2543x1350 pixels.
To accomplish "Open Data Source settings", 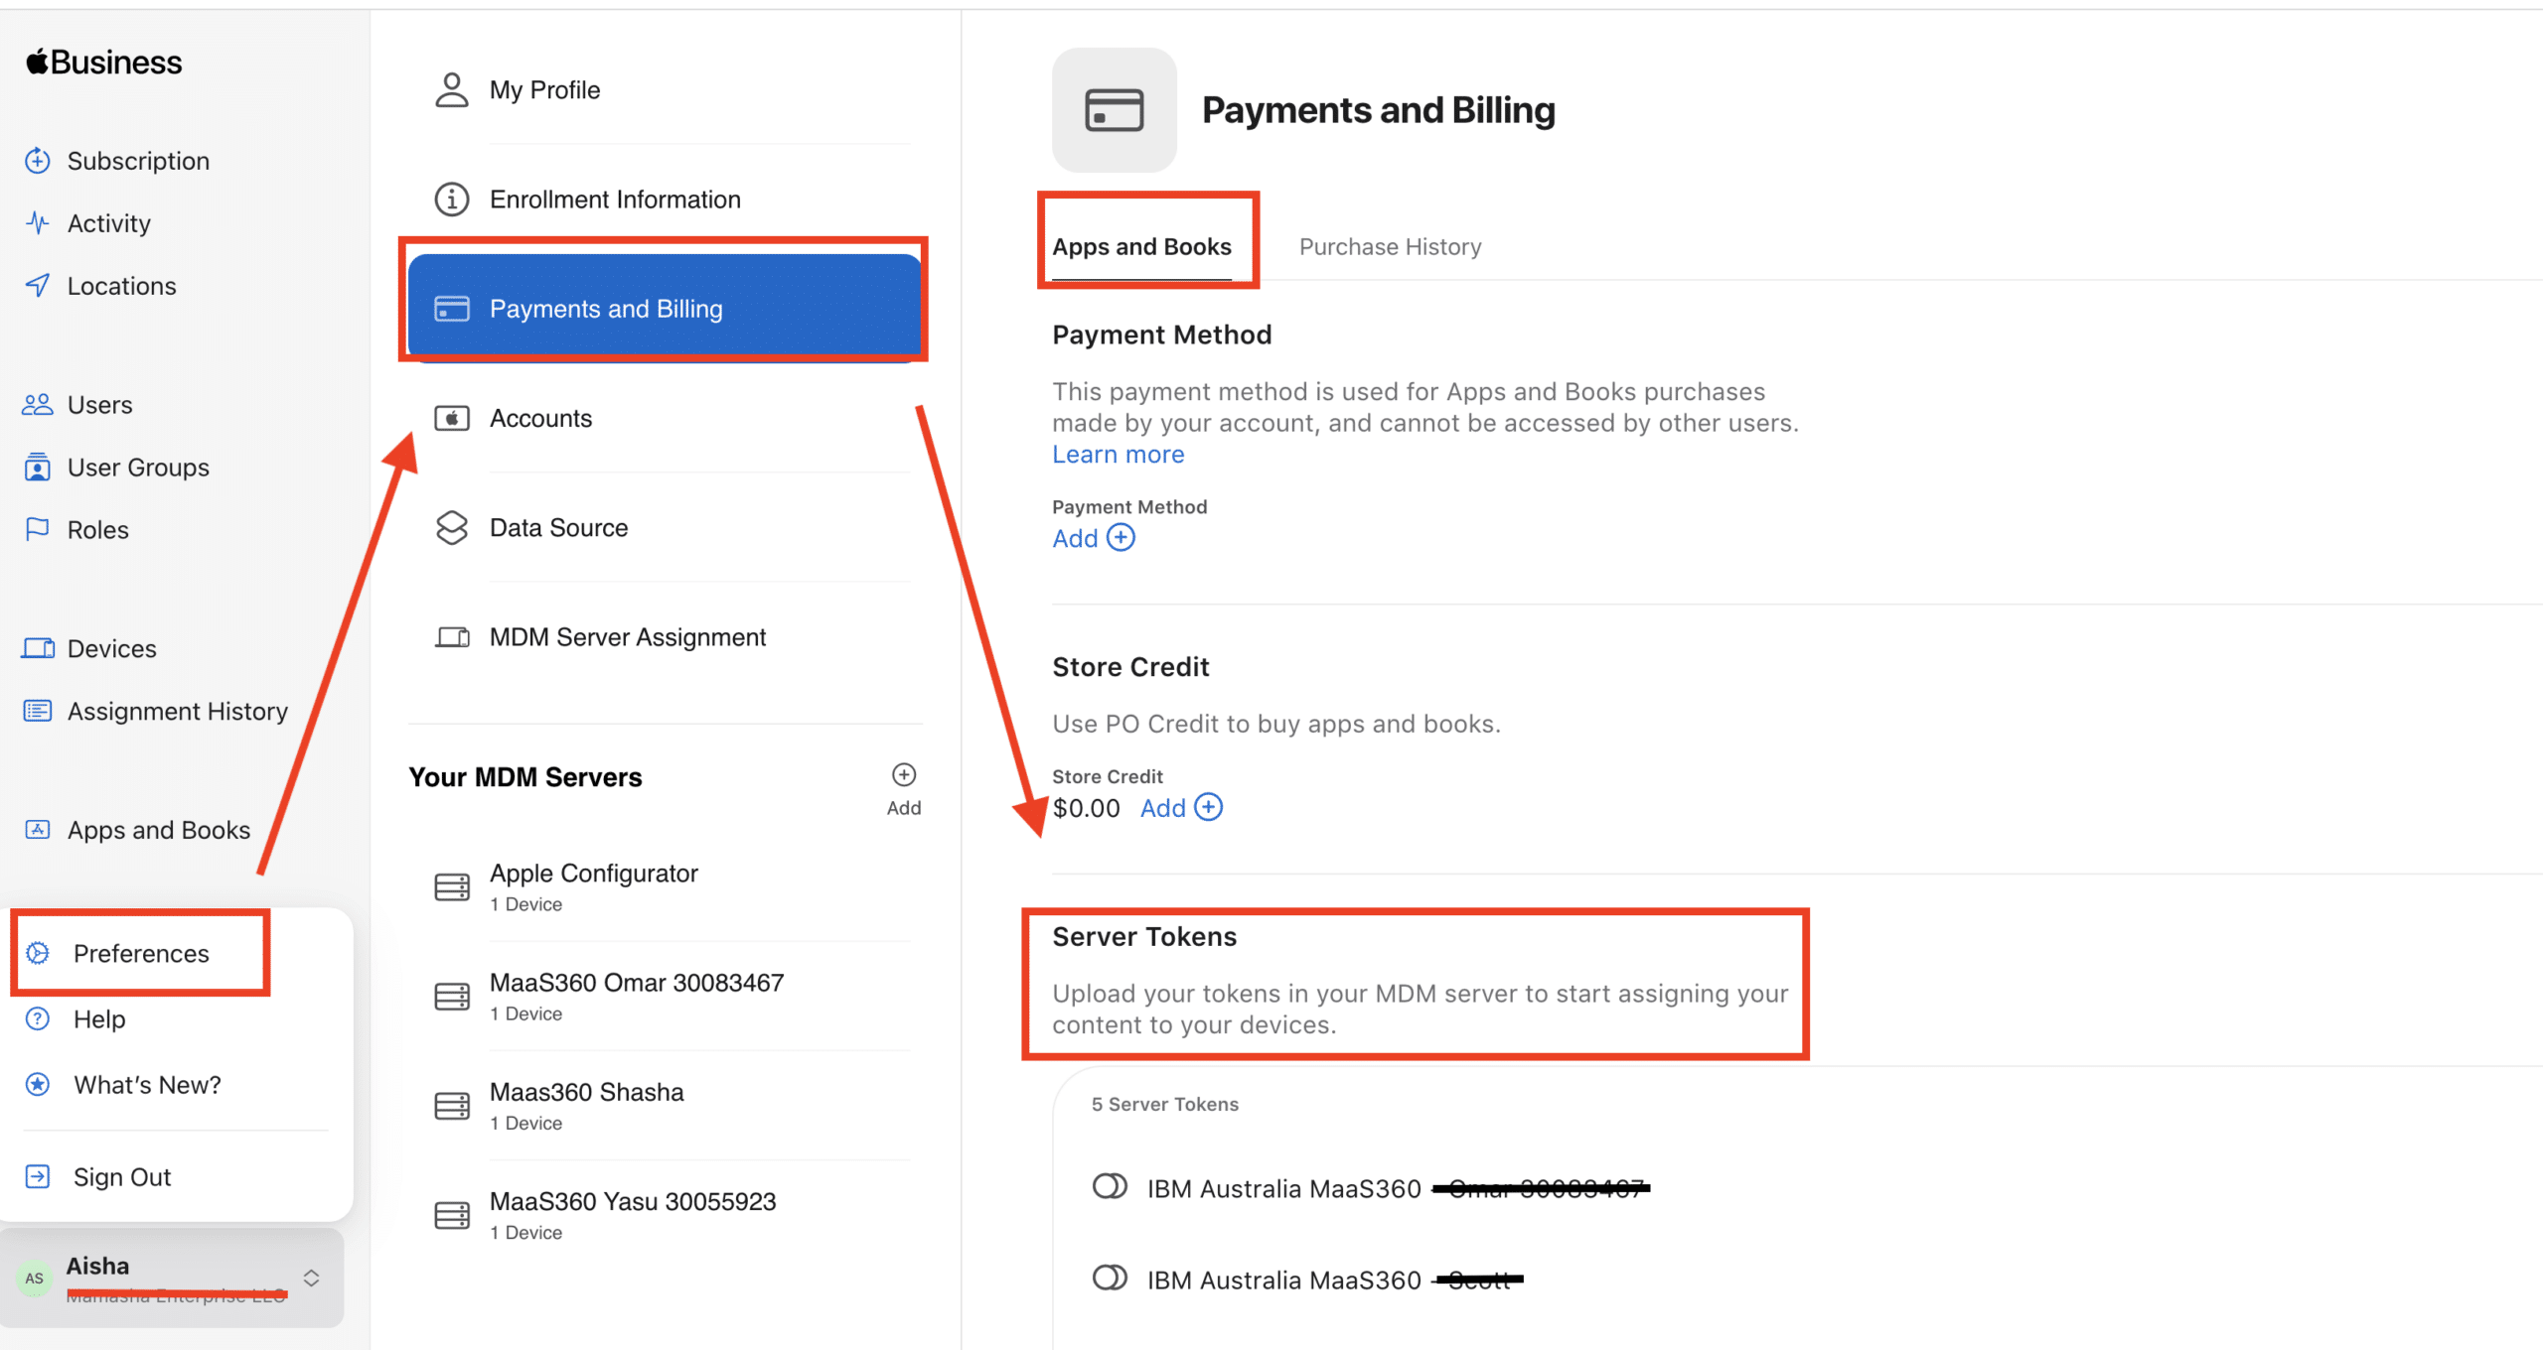I will click(558, 528).
